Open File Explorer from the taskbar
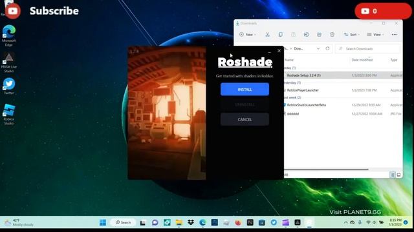The height and width of the screenshot is (232, 414). (x=179, y=222)
